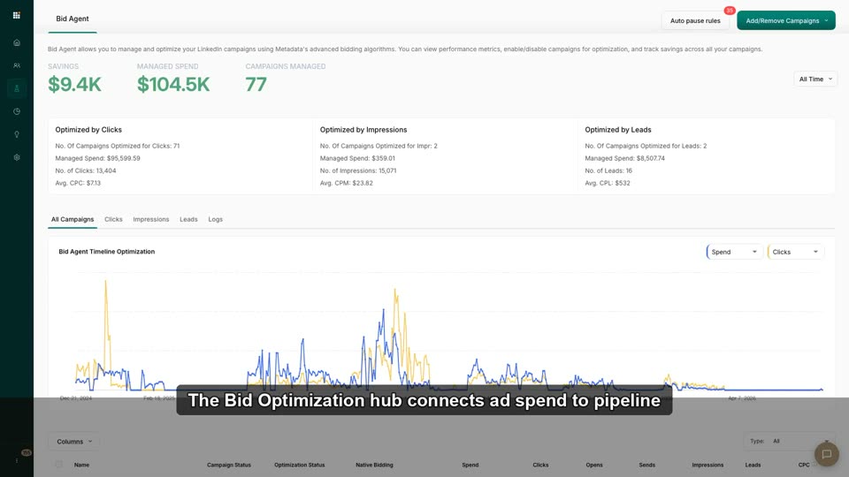Go to Home via sidebar house icon
This screenshot has height=477, width=849.
(17, 42)
